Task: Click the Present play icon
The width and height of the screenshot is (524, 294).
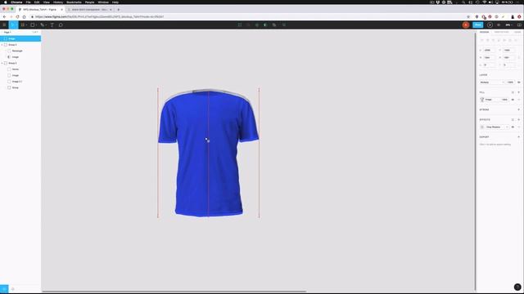Action: (490, 25)
